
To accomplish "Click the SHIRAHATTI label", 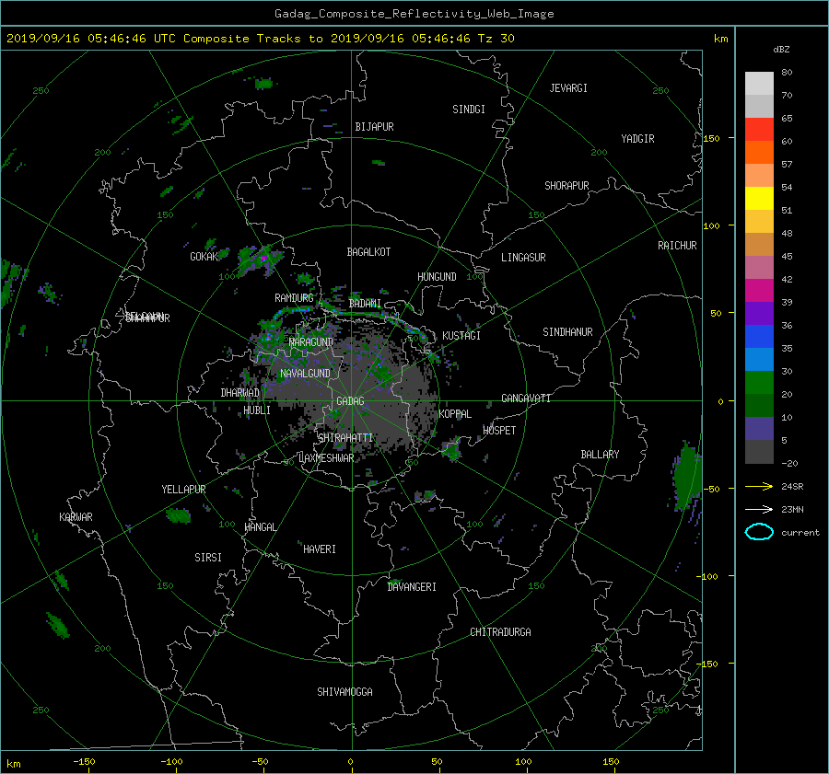I will (345, 437).
